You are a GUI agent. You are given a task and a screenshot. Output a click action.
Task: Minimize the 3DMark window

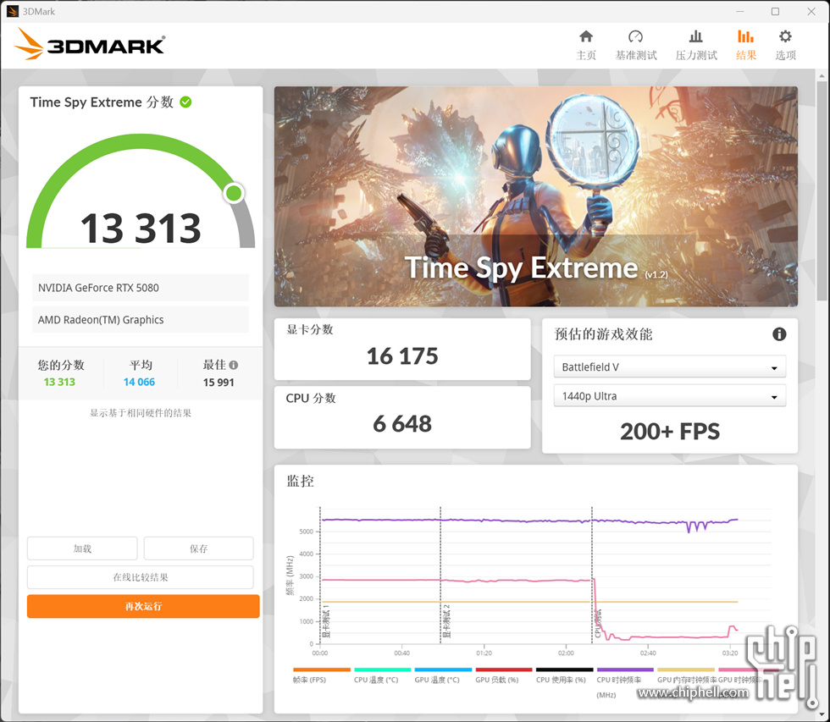point(740,12)
